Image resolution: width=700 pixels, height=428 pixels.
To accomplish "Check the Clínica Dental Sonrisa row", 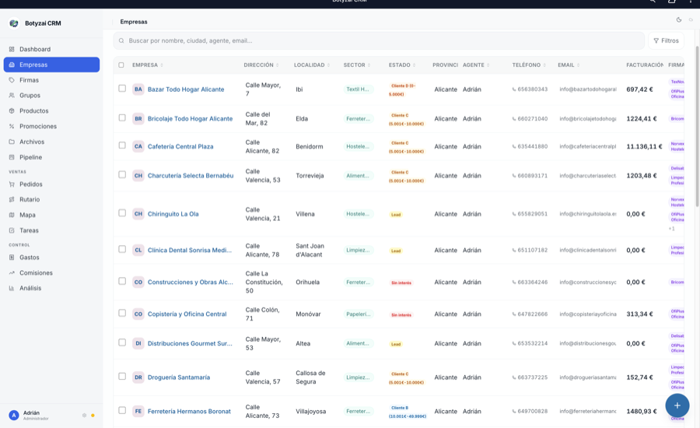I will point(122,249).
